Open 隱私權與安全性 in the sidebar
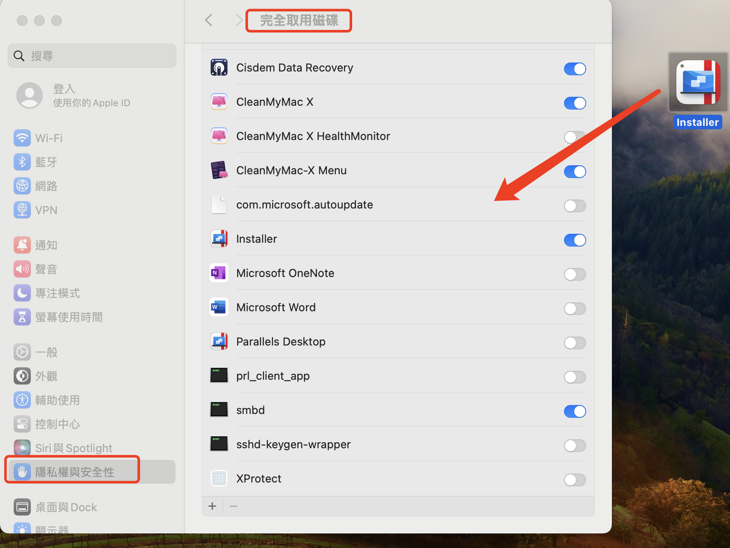 pos(74,472)
